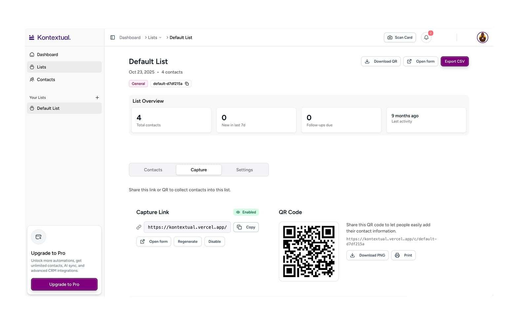The width and height of the screenshot is (518, 325).
Task: Switch to the Settings tab
Action: [244, 170]
